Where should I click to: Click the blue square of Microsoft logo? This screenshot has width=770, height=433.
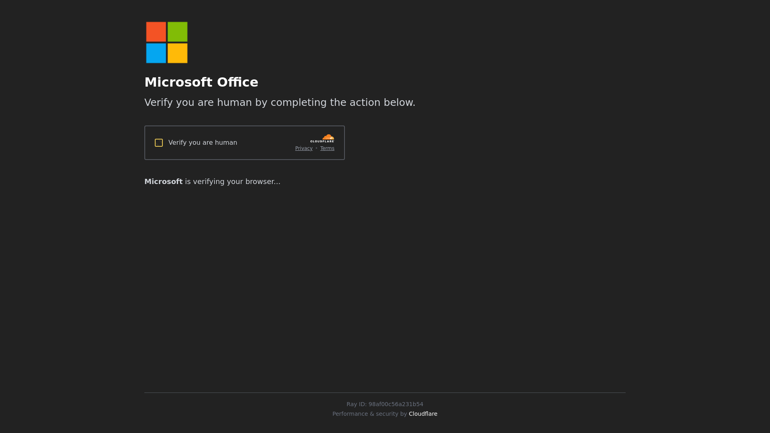(156, 53)
